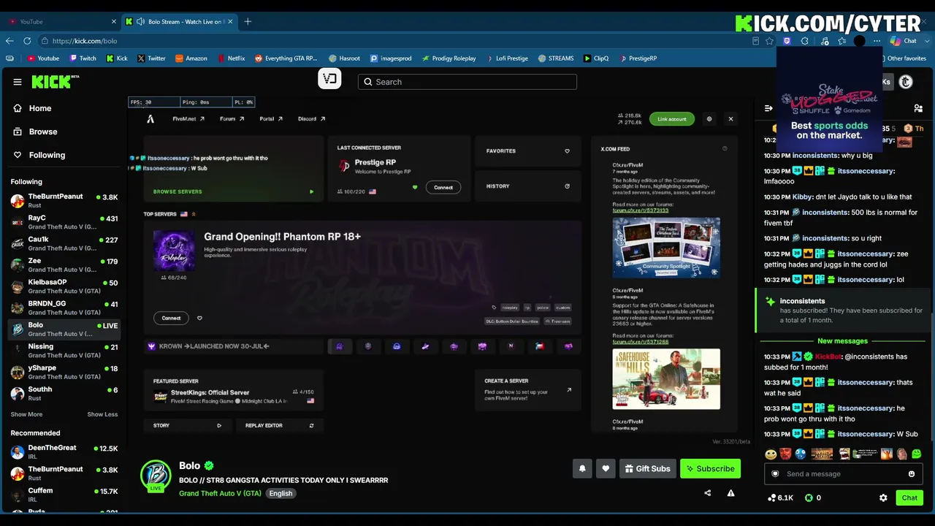This screenshot has height=526, width=935.
Task: Go back using the browser back arrow
Action: click(x=9, y=41)
